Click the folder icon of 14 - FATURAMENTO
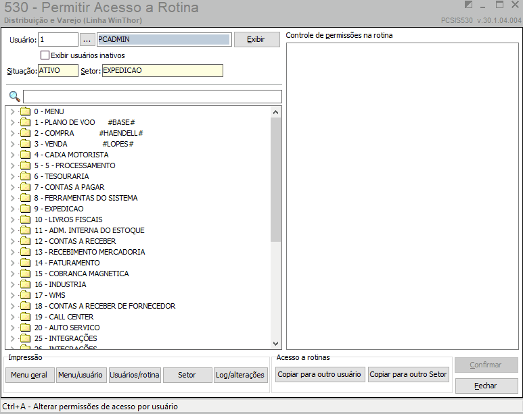The width and height of the screenshot is (523, 414). (x=25, y=263)
